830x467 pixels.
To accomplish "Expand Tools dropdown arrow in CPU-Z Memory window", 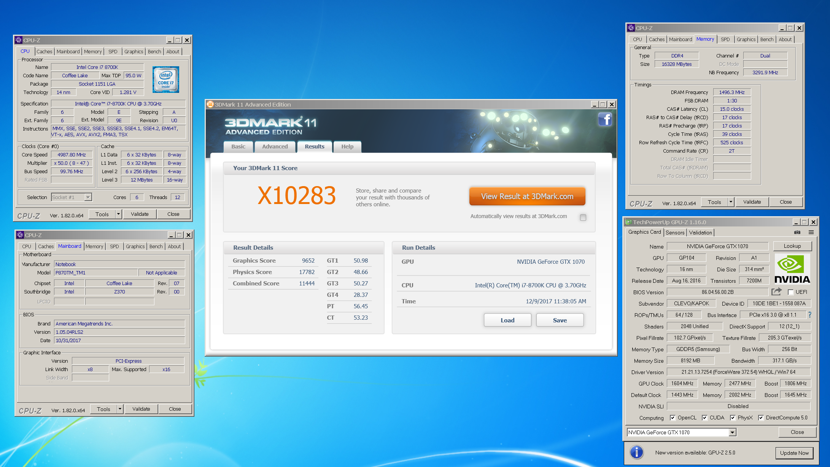I will (731, 202).
